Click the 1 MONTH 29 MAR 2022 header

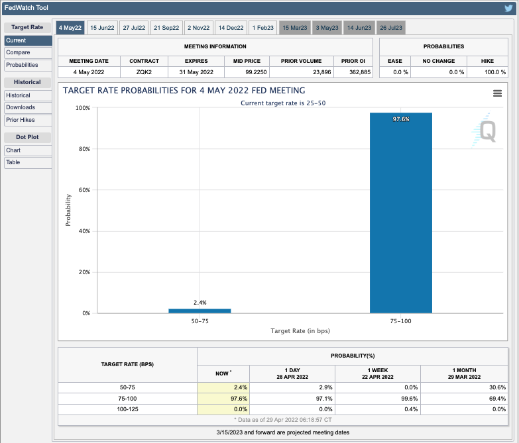(464, 373)
